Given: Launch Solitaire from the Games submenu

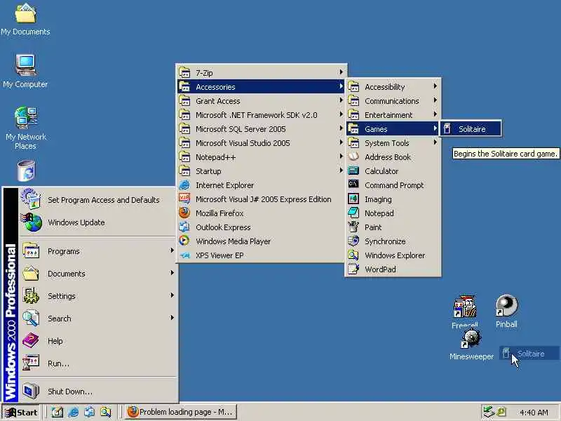Looking at the screenshot, I should 471,129.
